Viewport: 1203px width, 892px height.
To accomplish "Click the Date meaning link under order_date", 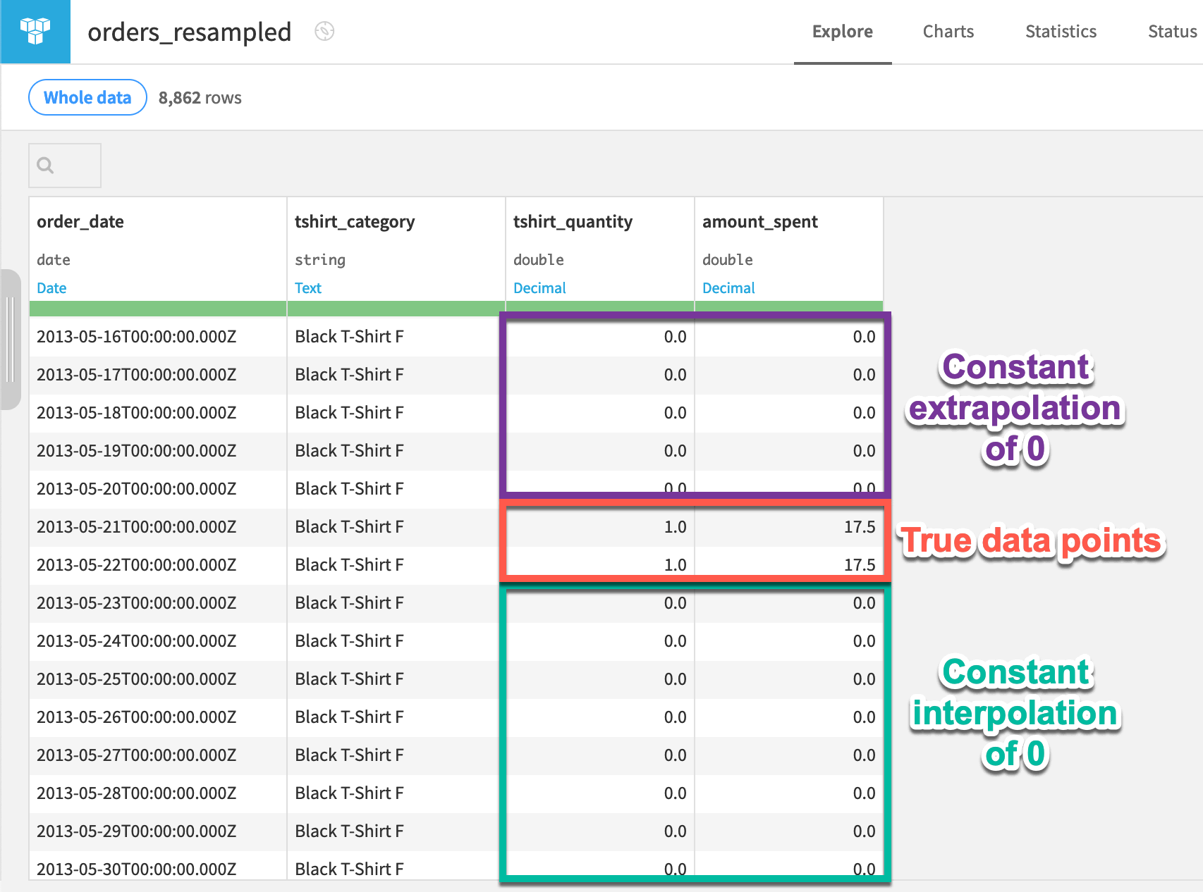I will click(x=51, y=287).
